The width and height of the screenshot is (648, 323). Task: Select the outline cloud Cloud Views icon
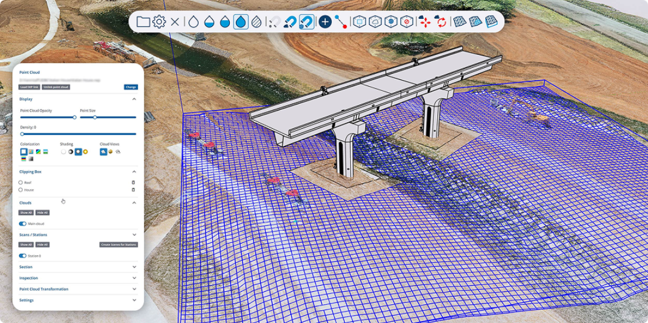click(x=118, y=151)
